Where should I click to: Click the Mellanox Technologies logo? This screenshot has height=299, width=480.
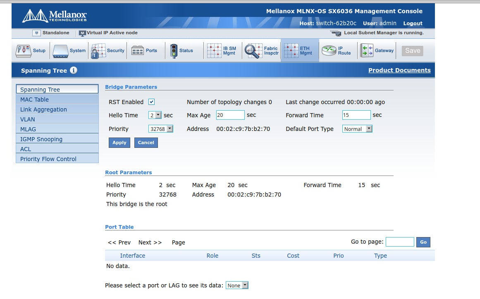click(x=55, y=16)
